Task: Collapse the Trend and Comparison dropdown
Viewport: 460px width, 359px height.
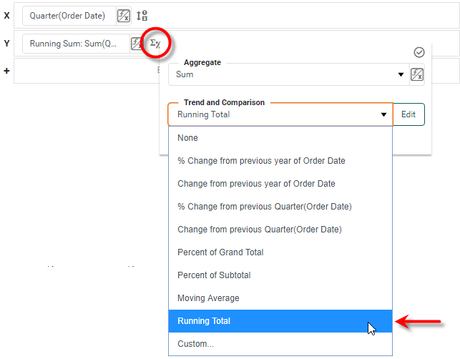Action: [x=385, y=114]
